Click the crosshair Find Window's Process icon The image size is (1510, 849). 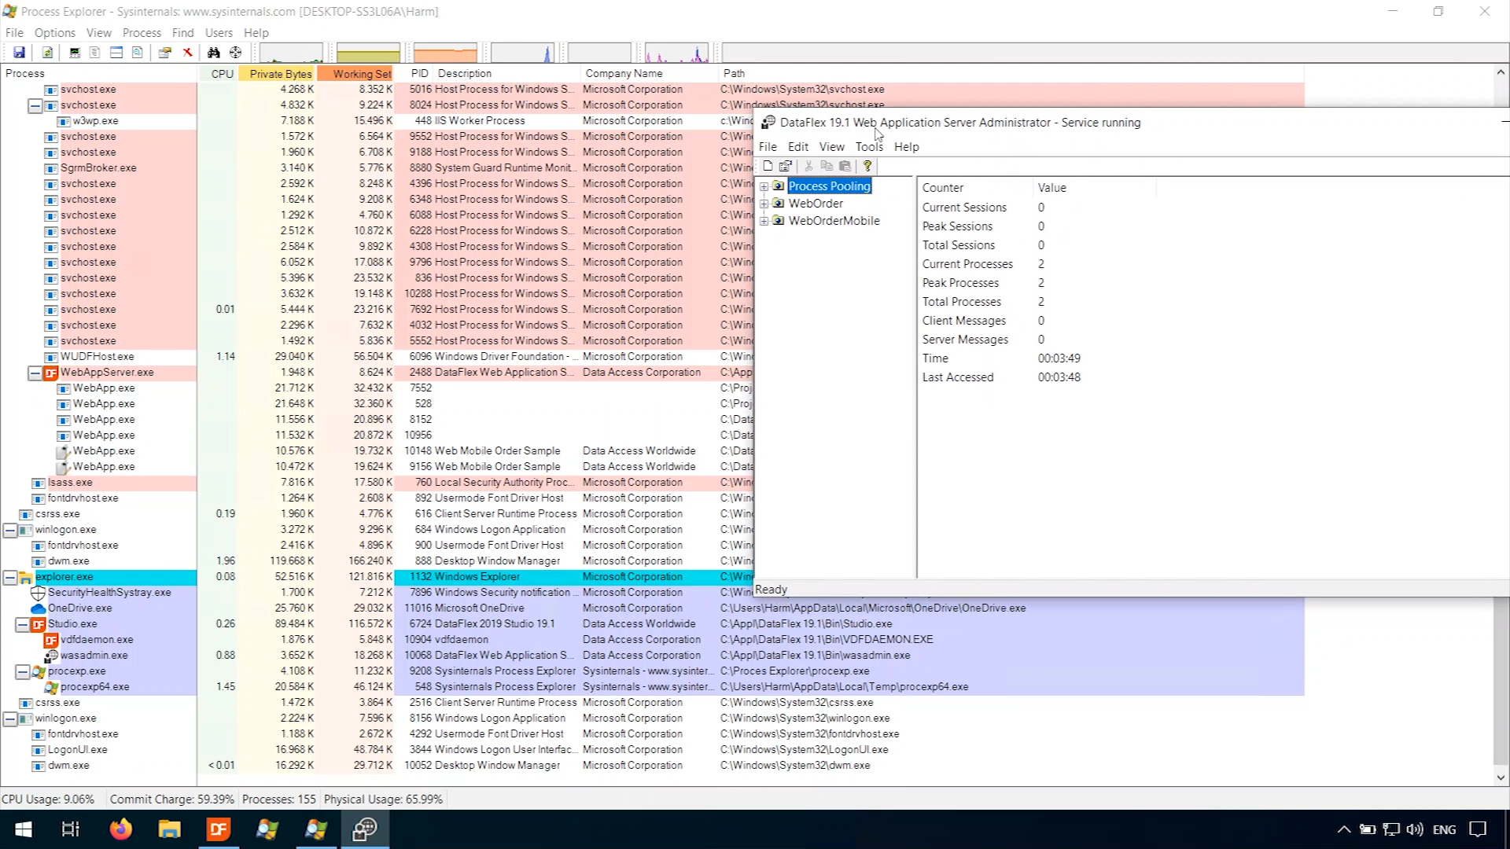point(235,53)
